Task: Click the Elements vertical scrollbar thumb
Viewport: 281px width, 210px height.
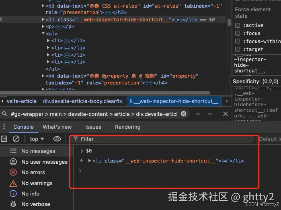Action: coord(229,23)
